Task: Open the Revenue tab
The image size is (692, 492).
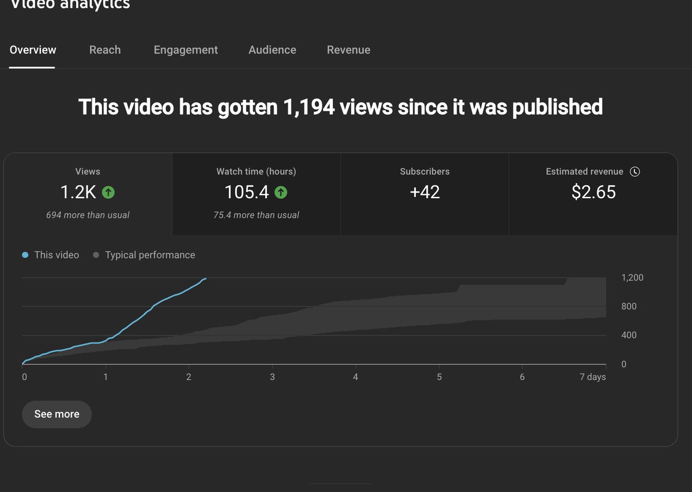Action: (348, 50)
